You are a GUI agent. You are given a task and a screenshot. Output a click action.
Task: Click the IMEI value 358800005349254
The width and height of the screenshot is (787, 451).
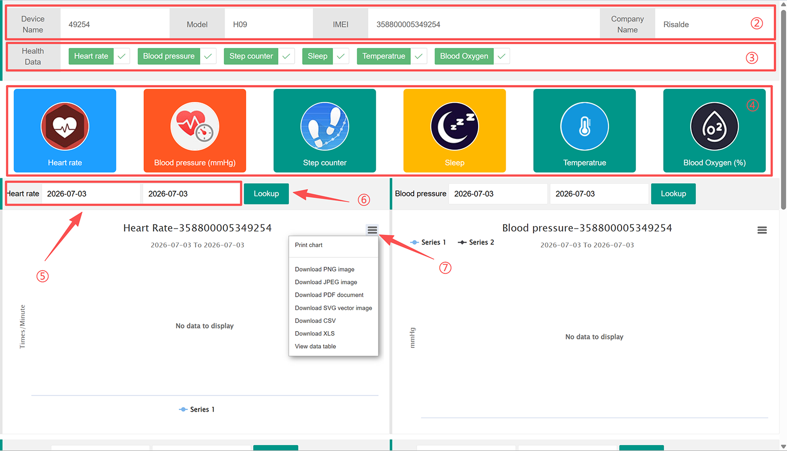coord(408,25)
